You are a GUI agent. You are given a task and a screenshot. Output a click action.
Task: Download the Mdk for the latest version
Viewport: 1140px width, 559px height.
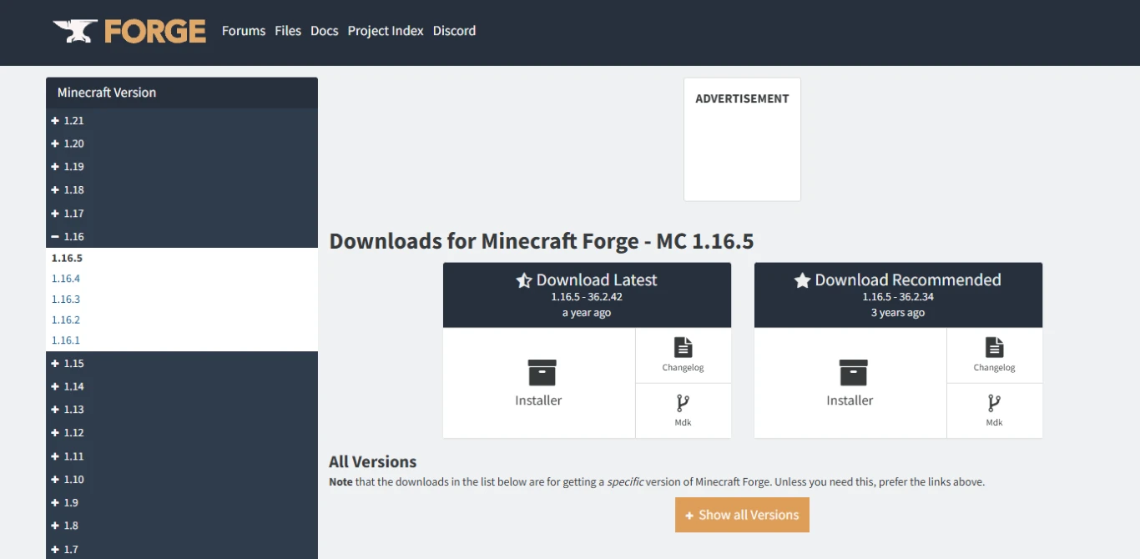coord(683,410)
